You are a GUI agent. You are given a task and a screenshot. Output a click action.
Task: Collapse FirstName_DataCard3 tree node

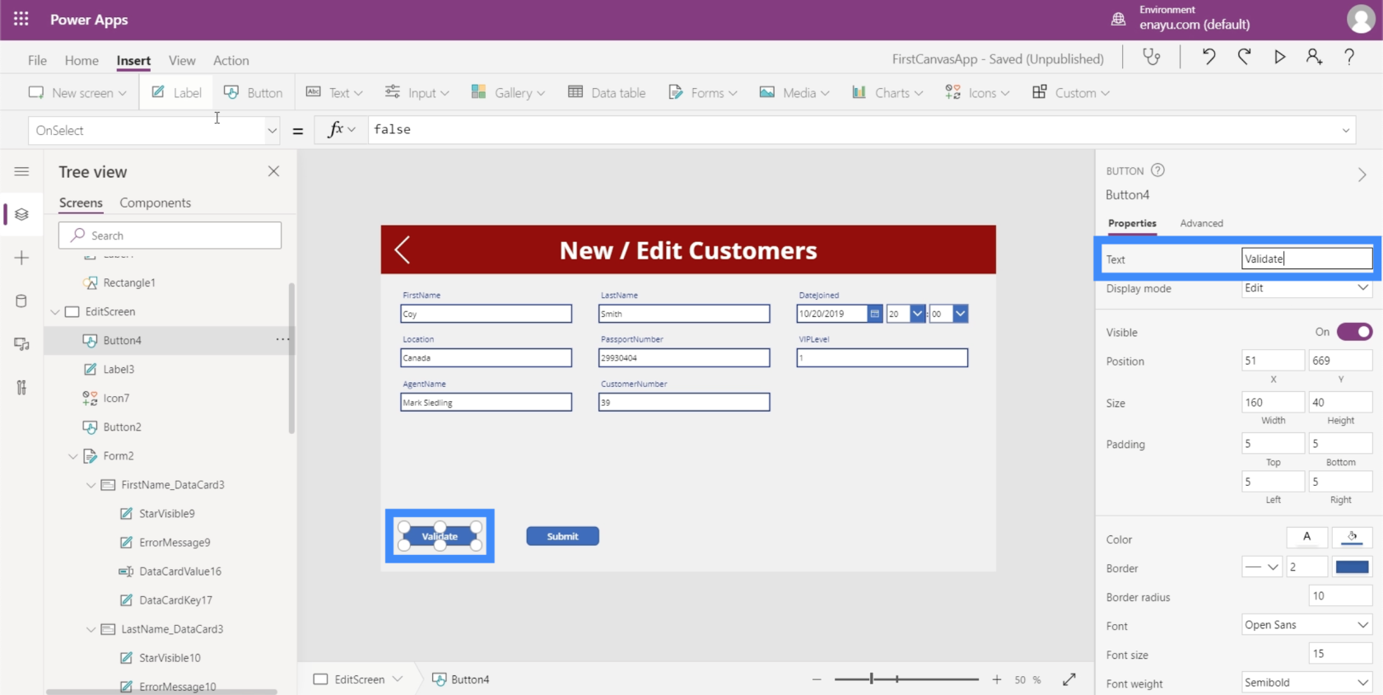(91, 485)
